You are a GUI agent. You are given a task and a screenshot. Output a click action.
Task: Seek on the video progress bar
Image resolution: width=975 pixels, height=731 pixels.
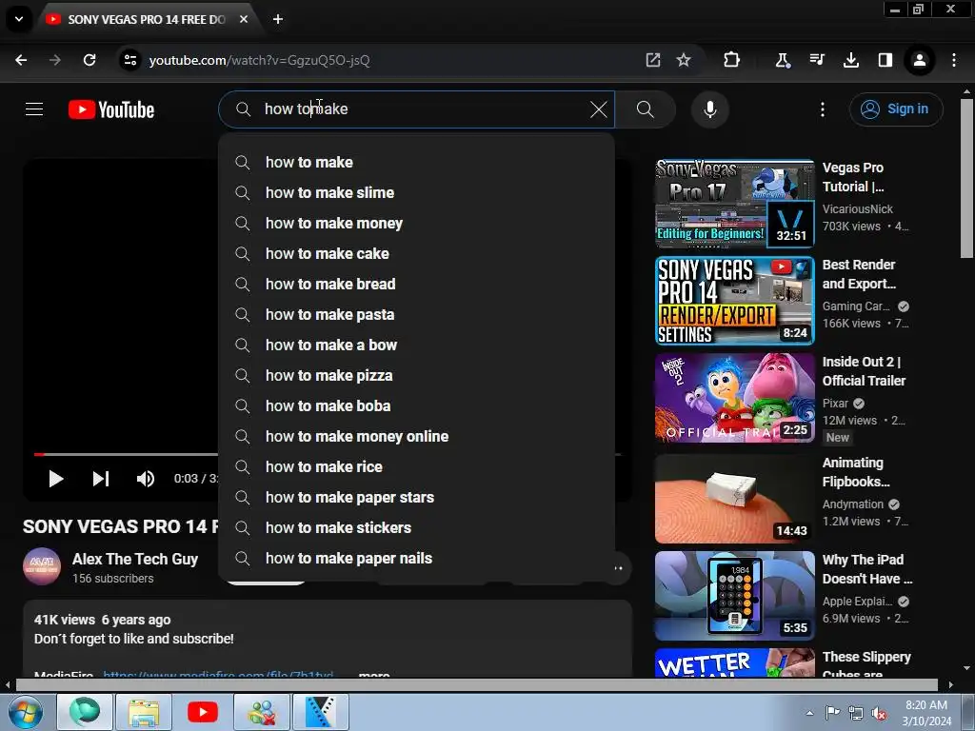click(x=126, y=454)
